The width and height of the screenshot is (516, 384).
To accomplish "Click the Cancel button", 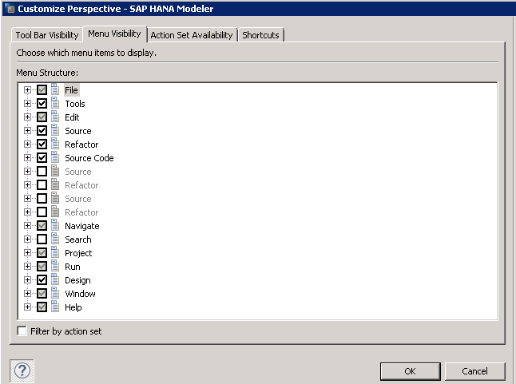I will pos(474,371).
